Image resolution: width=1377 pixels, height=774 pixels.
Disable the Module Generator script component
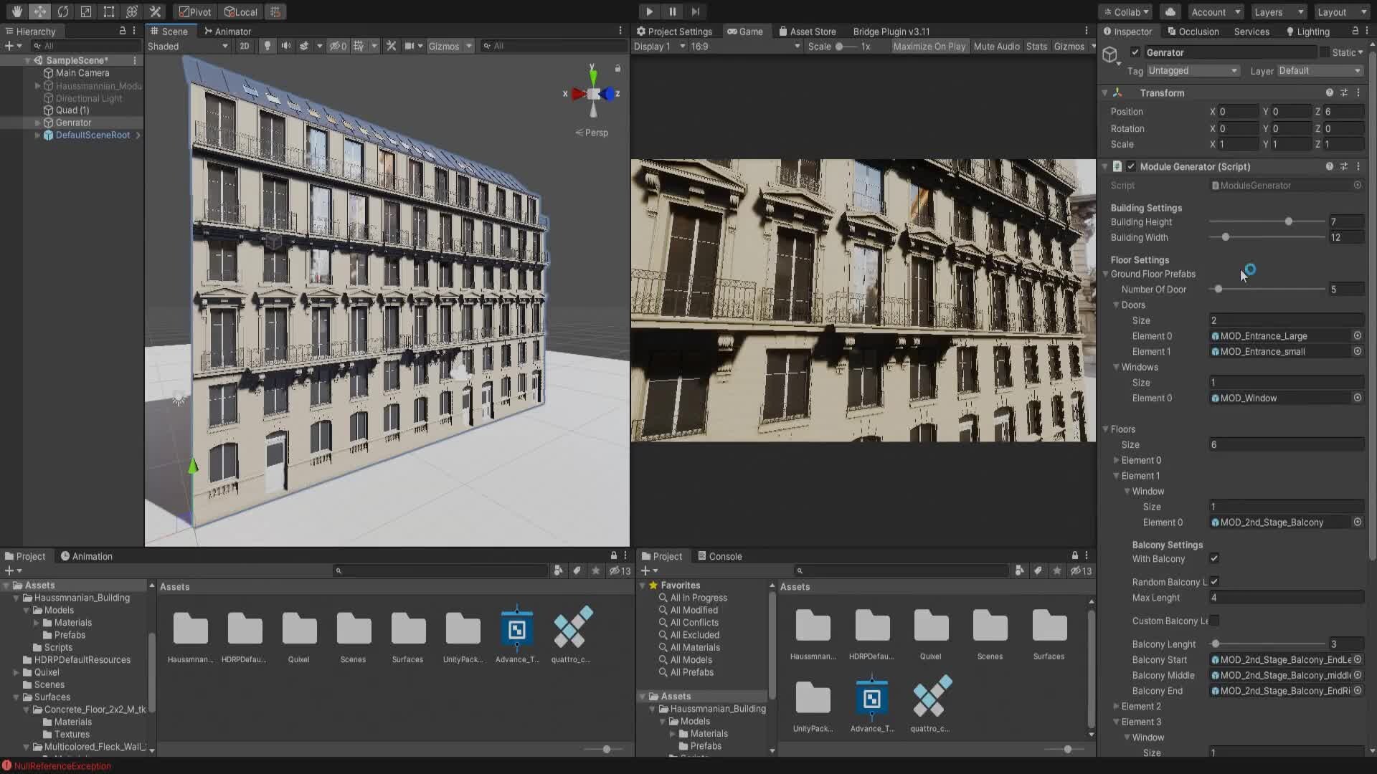[1130, 166]
